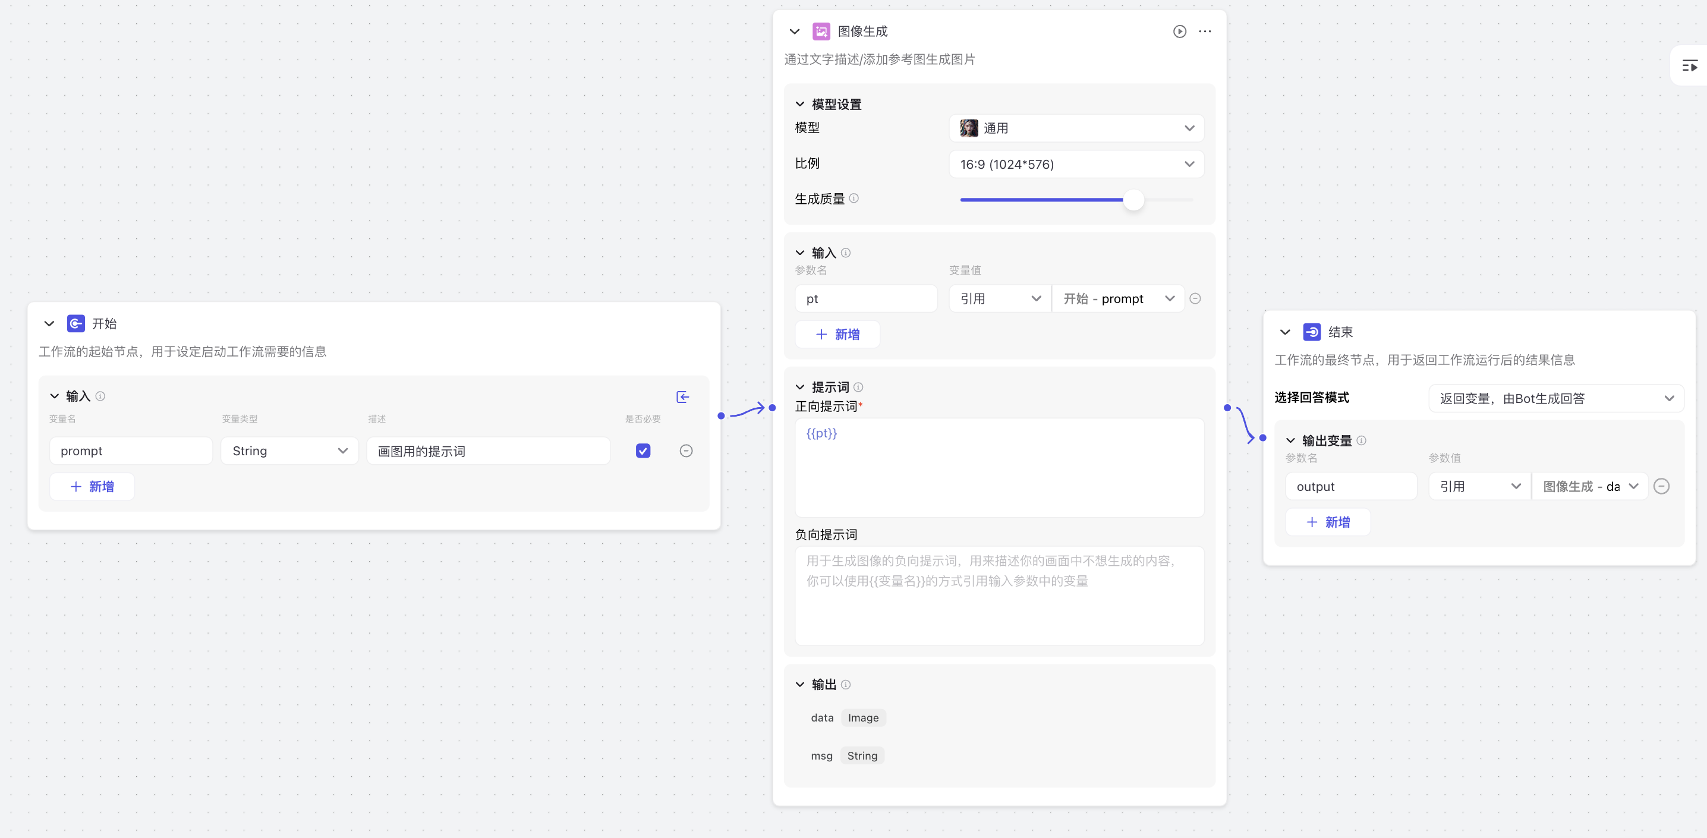Click the output parameter name field
Viewport: 1707px width, 838px height.
click(x=1351, y=486)
